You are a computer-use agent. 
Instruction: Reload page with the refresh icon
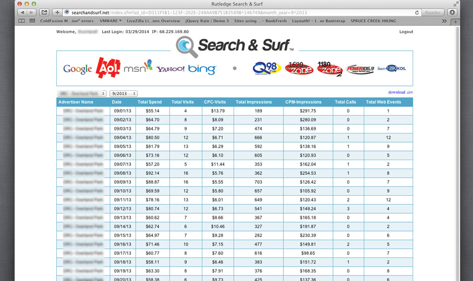tap(417, 13)
